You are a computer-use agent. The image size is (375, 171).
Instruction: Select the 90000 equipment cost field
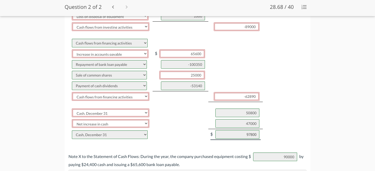[x=275, y=157]
